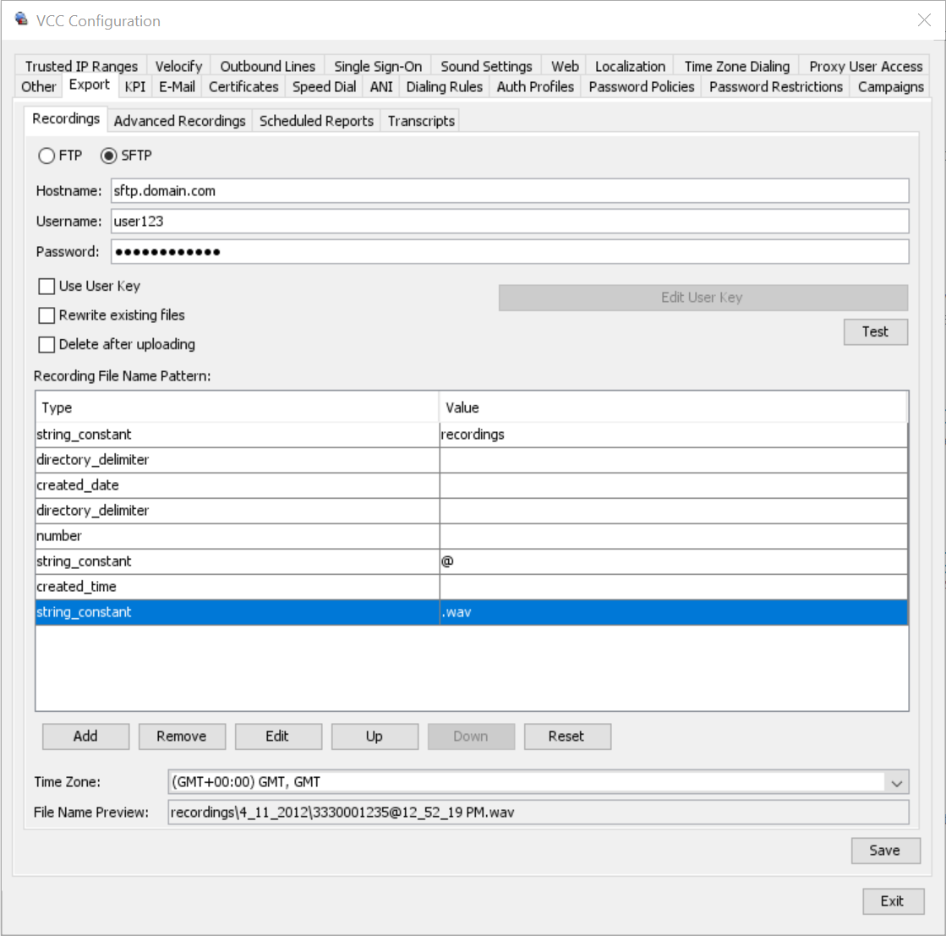Click inside the Hostname field
946x936 pixels.
[509, 191]
